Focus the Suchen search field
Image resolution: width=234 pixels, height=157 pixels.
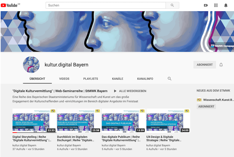click(x=106, y=5)
